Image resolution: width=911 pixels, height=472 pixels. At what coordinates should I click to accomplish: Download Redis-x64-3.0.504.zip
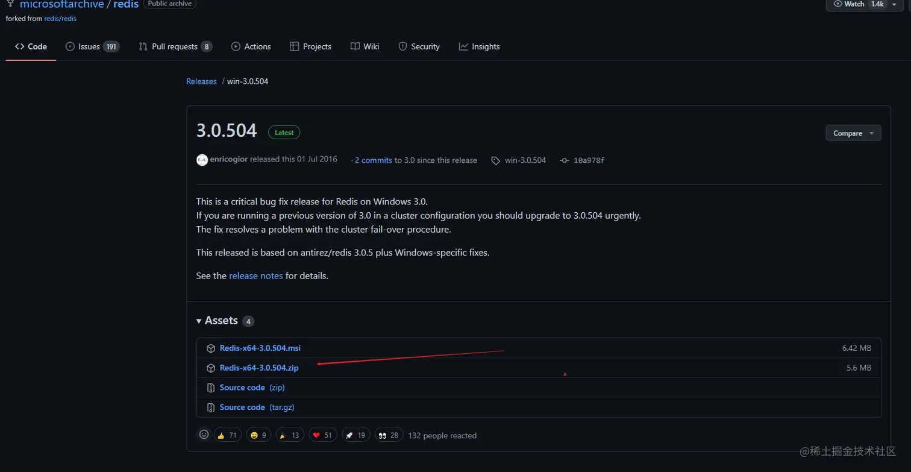(259, 368)
